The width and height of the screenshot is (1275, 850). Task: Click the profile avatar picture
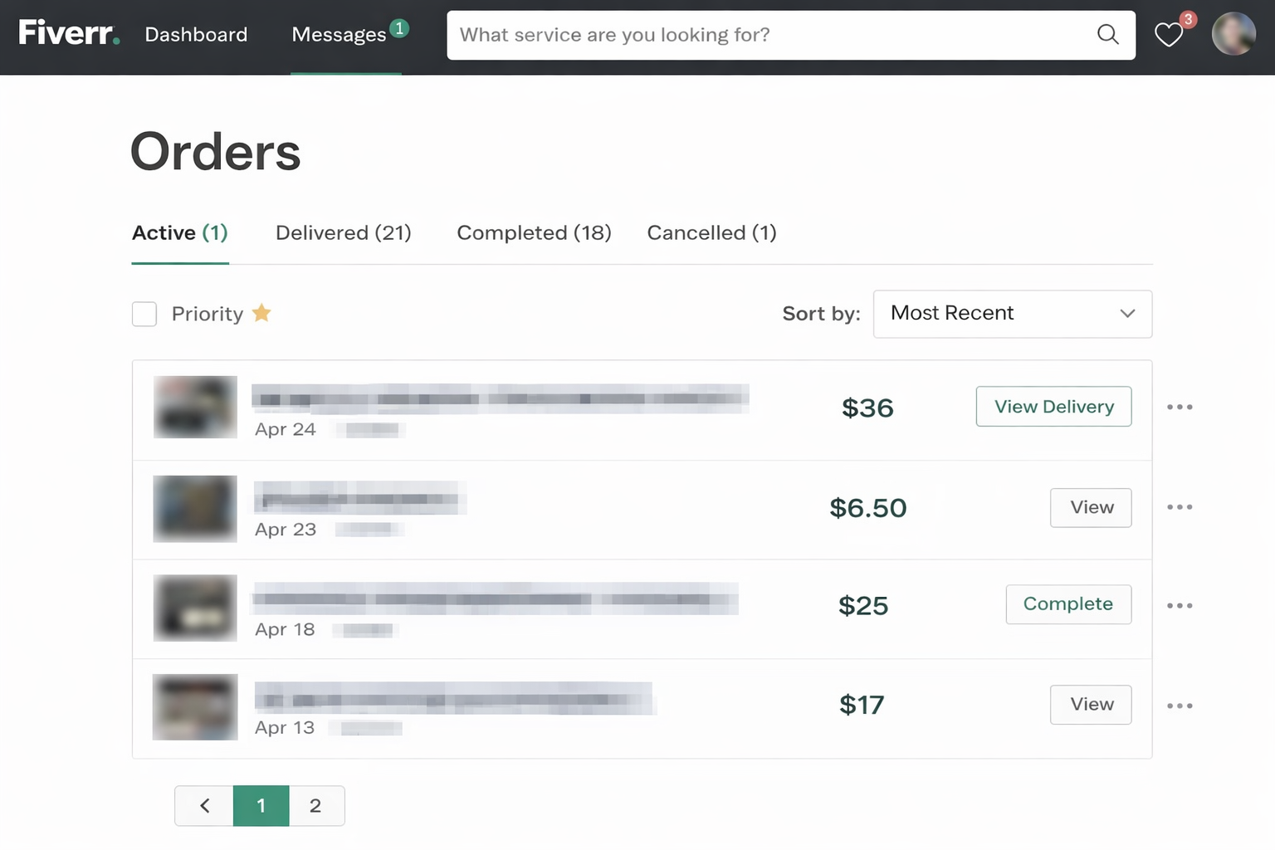1233,34
